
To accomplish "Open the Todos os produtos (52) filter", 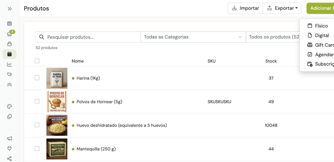I will (x=273, y=37).
